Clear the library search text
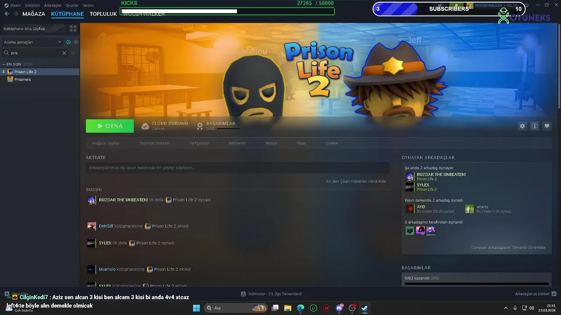The width and height of the screenshot is (561, 315). 64,53
